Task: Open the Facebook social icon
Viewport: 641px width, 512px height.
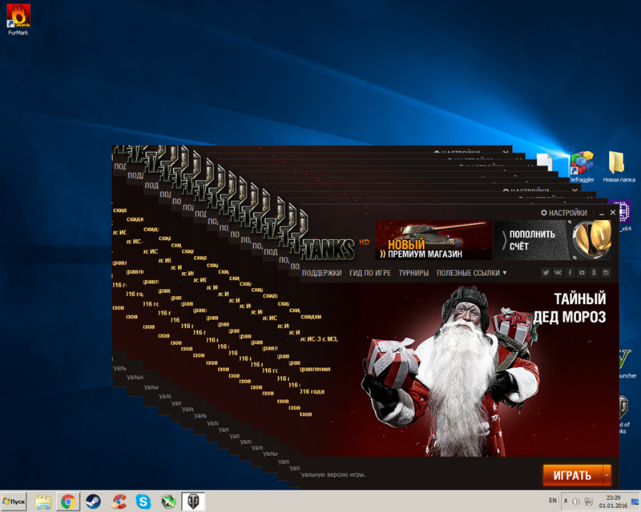Action: [570, 273]
